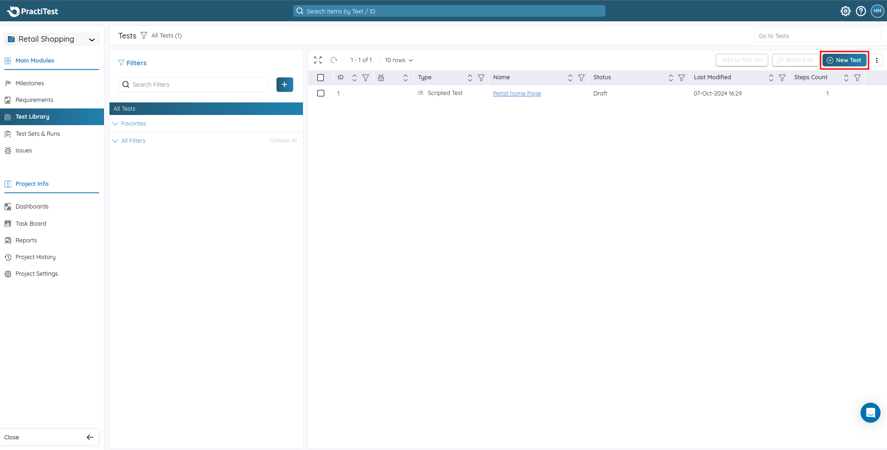Click the fullscreen expand grid icon
This screenshot has width=887, height=450.
coord(318,60)
